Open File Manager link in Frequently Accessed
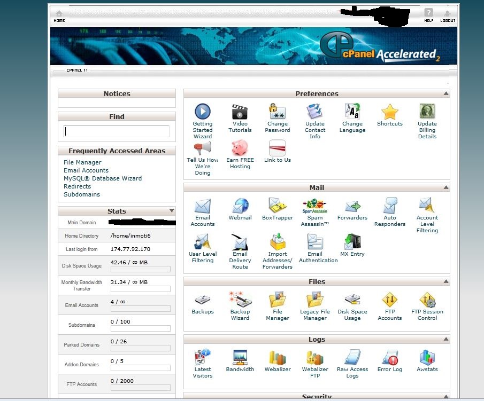The width and height of the screenshot is (484, 401). pos(82,162)
